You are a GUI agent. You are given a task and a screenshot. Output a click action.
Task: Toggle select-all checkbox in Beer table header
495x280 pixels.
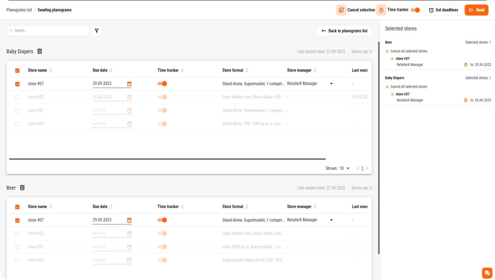tap(17, 207)
